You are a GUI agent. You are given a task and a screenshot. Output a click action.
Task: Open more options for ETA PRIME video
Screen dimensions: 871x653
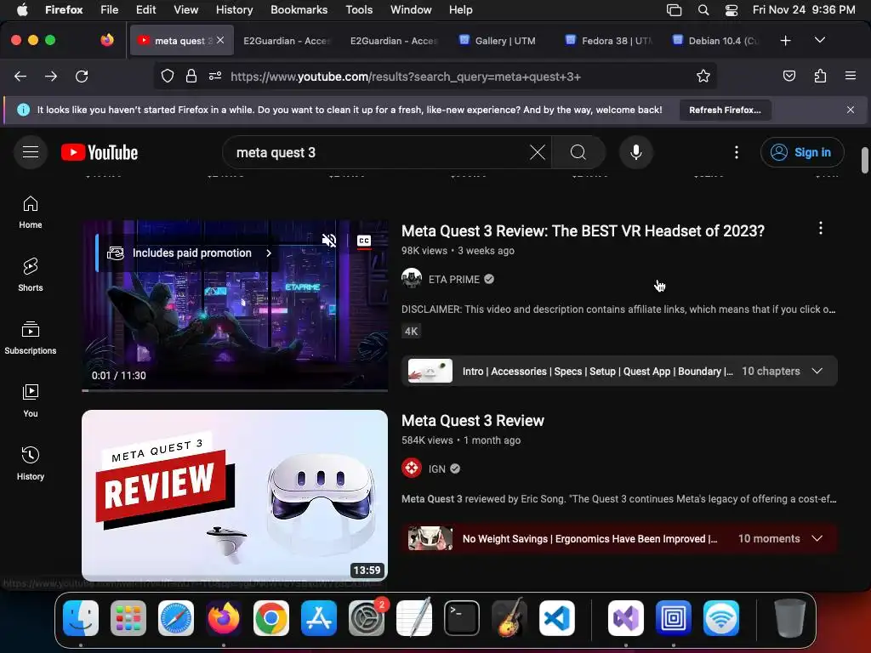coord(821,228)
